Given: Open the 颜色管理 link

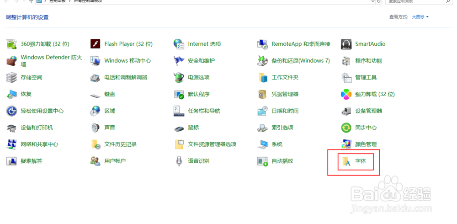Looking at the screenshot, I should [x=366, y=144].
